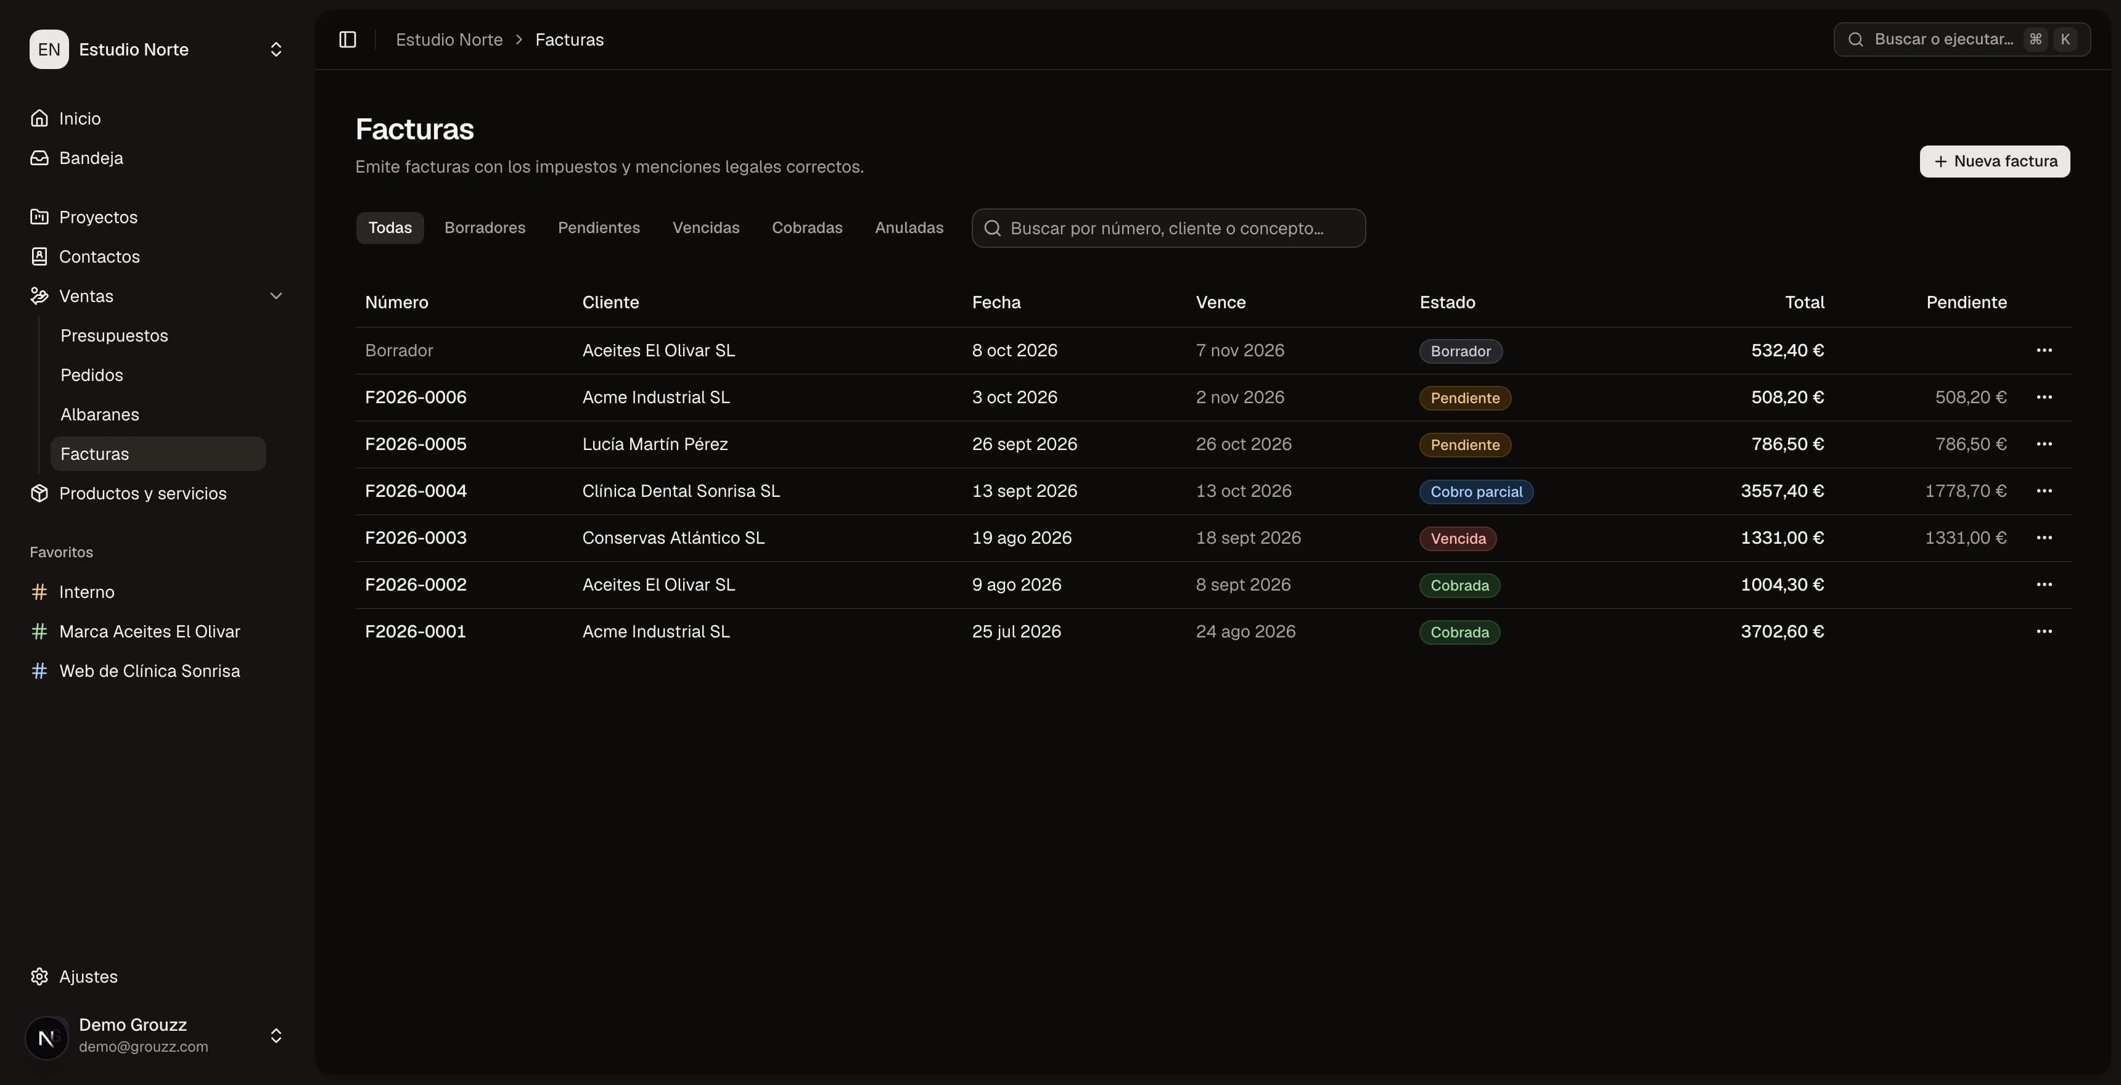2121x1085 pixels.
Task: Open the Demo Grouzz account menu
Action: coord(157,1036)
